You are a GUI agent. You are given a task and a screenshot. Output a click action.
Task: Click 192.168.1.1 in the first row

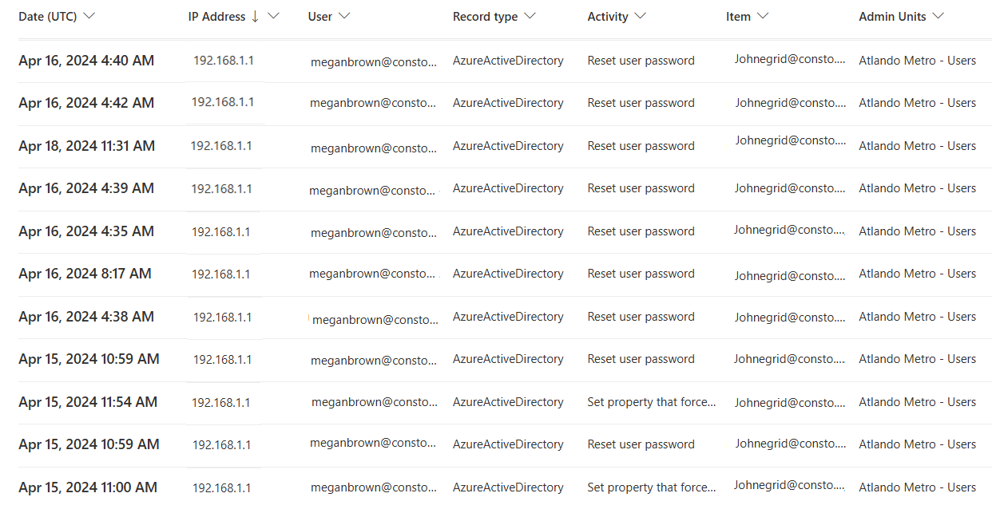click(x=223, y=60)
